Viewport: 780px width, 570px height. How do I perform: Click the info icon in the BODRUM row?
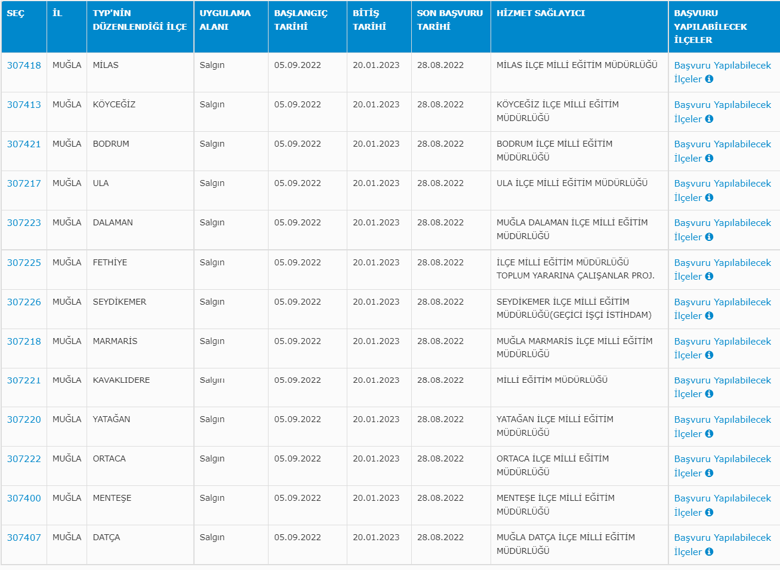[709, 158]
